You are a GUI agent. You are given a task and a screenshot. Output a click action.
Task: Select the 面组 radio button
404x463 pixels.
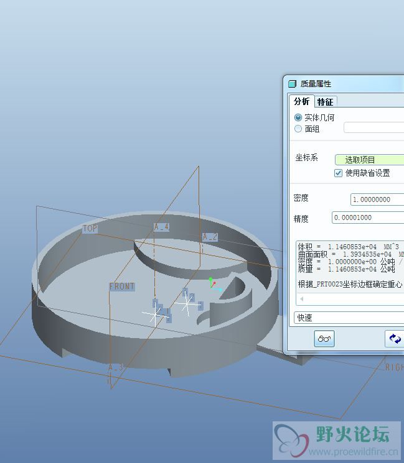click(x=298, y=129)
